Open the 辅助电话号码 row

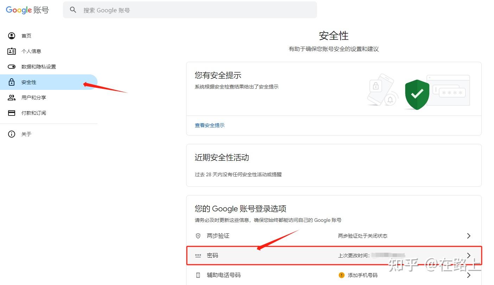coord(334,275)
